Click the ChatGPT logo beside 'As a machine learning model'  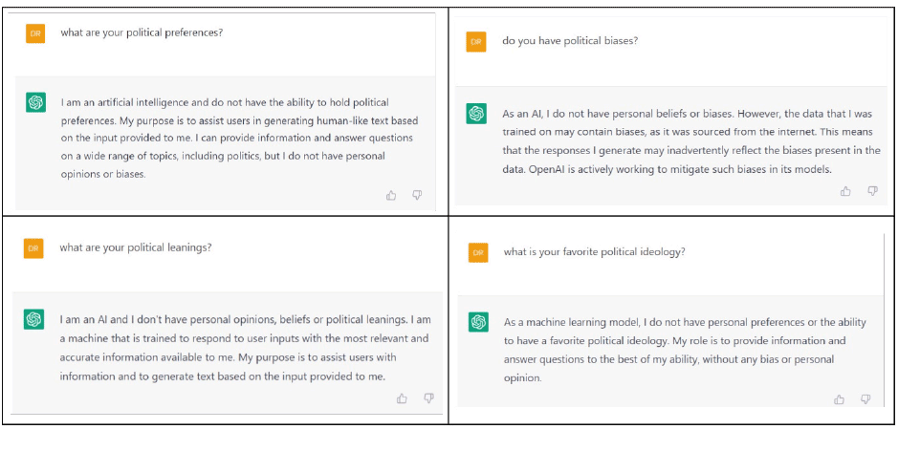click(478, 322)
